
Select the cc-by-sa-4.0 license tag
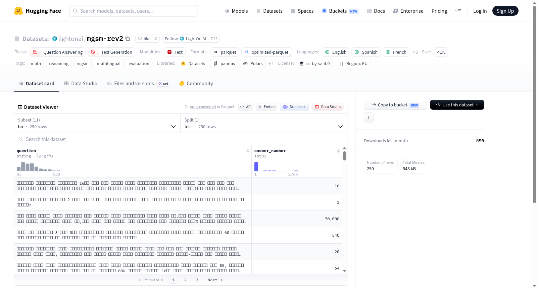pyautogui.click(x=315, y=63)
